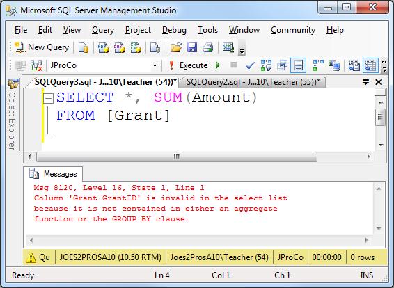Image resolution: width=394 pixels, height=288 pixels.
Task: Toggle Include Client Statistics
Action: click(x=334, y=65)
